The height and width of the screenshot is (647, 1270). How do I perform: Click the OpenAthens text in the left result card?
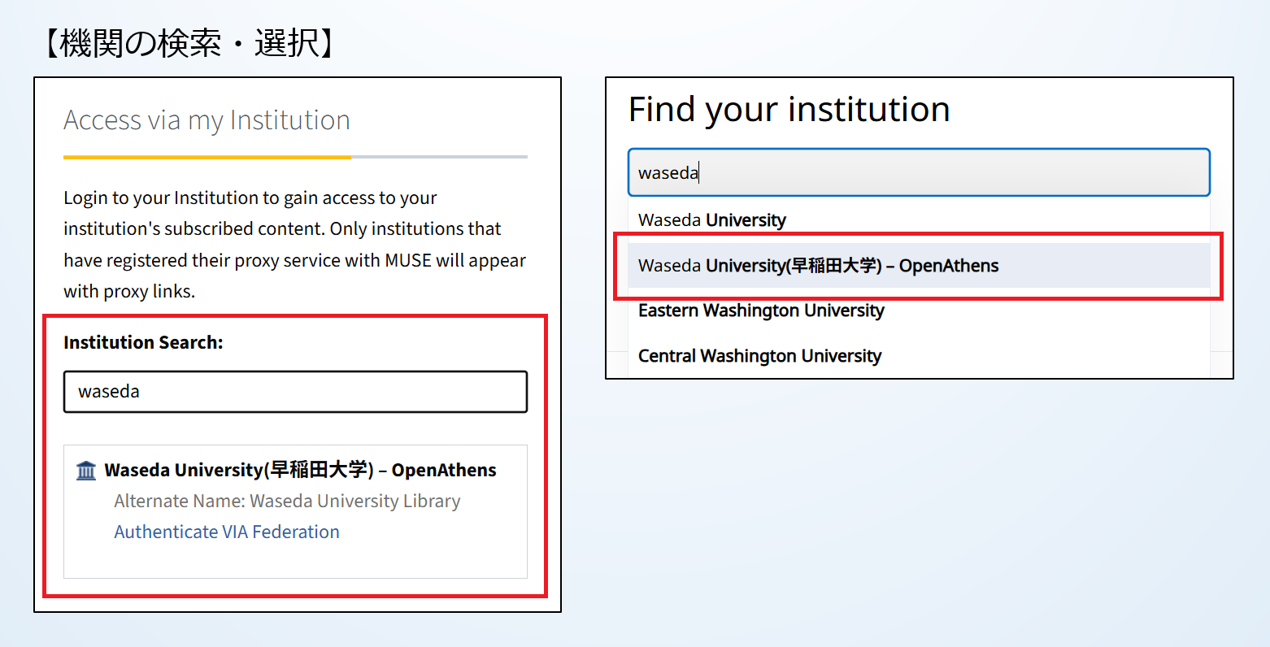[444, 471]
